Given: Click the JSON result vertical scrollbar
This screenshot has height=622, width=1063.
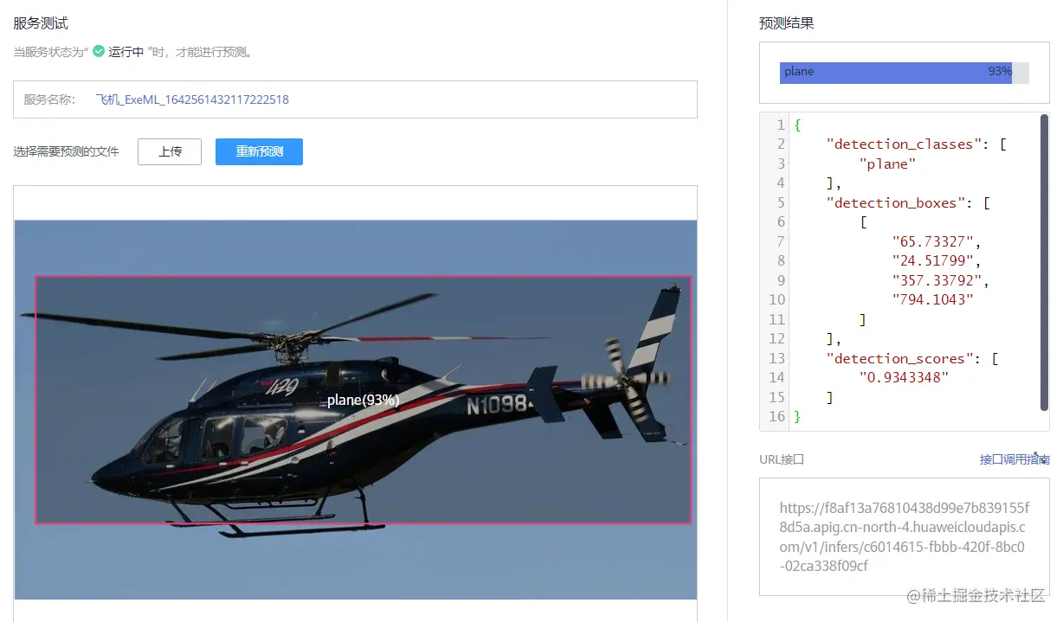Looking at the screenshot, I should [1044, 262].
